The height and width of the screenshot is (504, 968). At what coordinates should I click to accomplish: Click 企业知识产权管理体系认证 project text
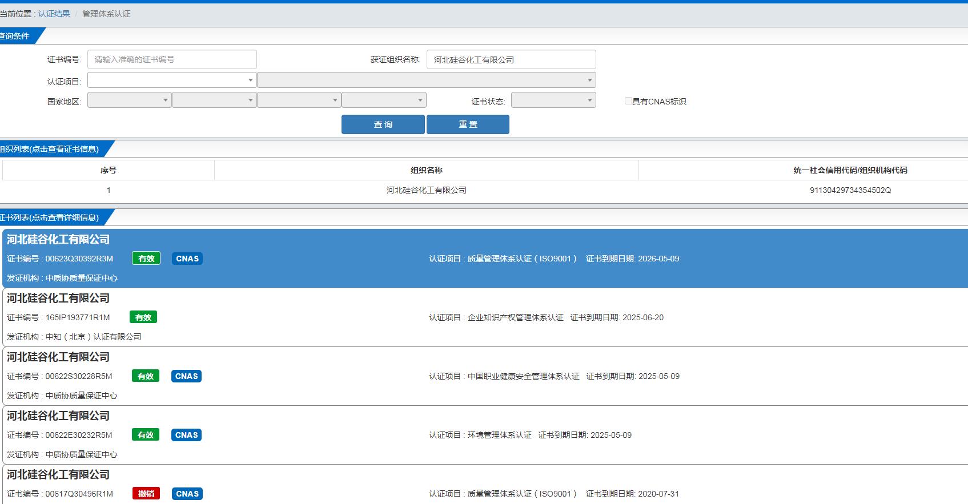(x=516, y=317)
